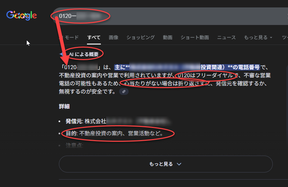
Task: Click the 詳細 heading
Action: click(x=64, y=107)
